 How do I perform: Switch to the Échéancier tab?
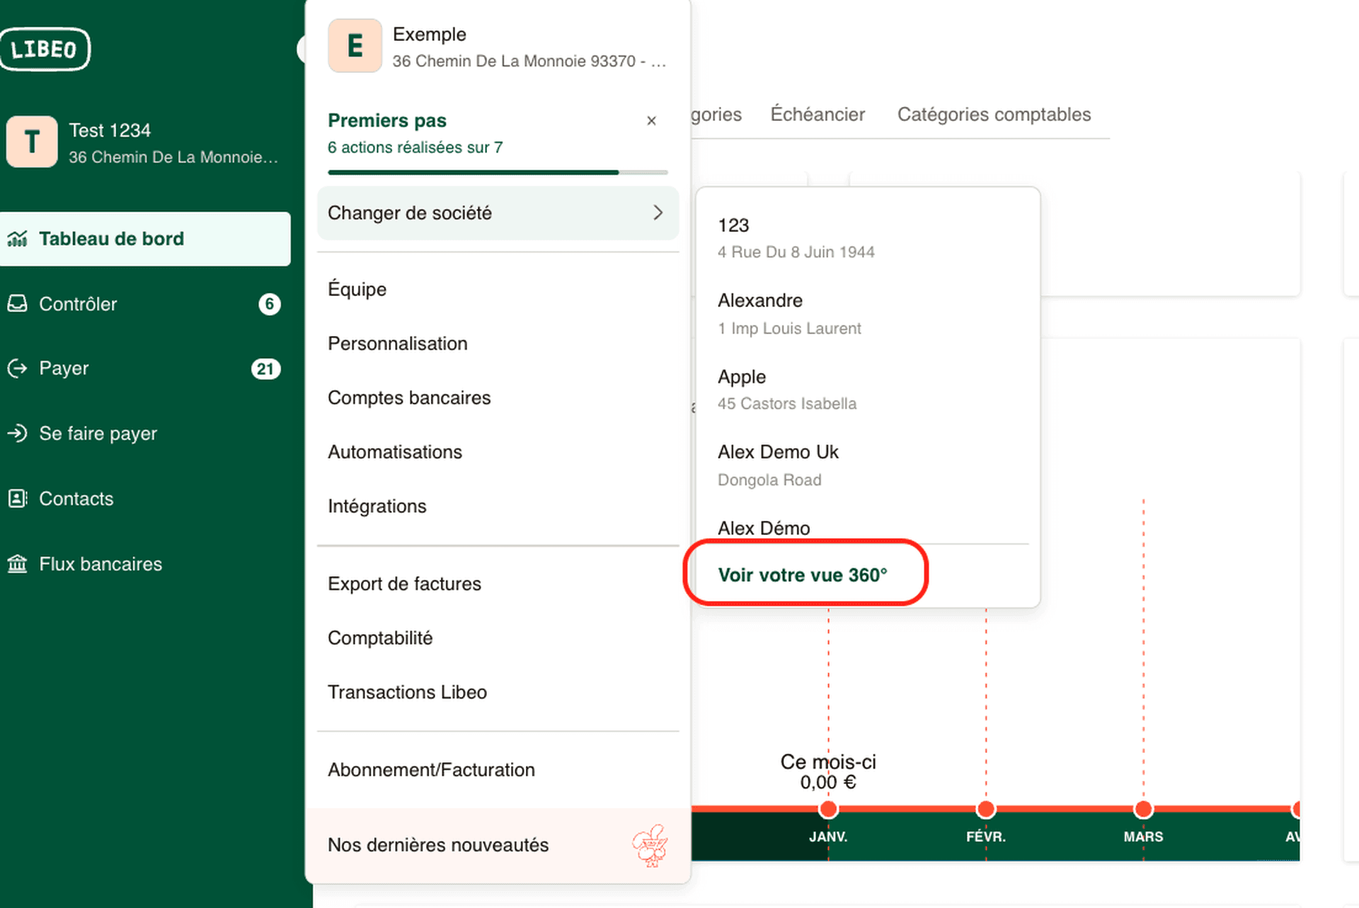click(818, 114)
